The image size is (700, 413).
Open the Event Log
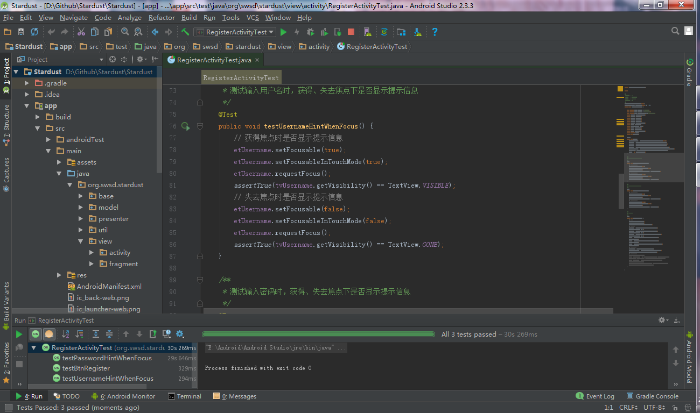click(x=595, y=396)
